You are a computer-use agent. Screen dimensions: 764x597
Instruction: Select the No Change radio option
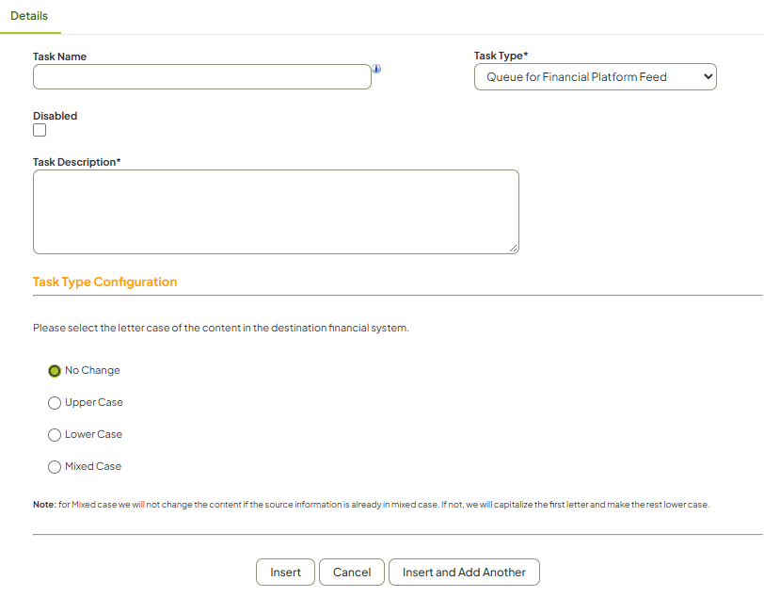[x=54, y=371]
